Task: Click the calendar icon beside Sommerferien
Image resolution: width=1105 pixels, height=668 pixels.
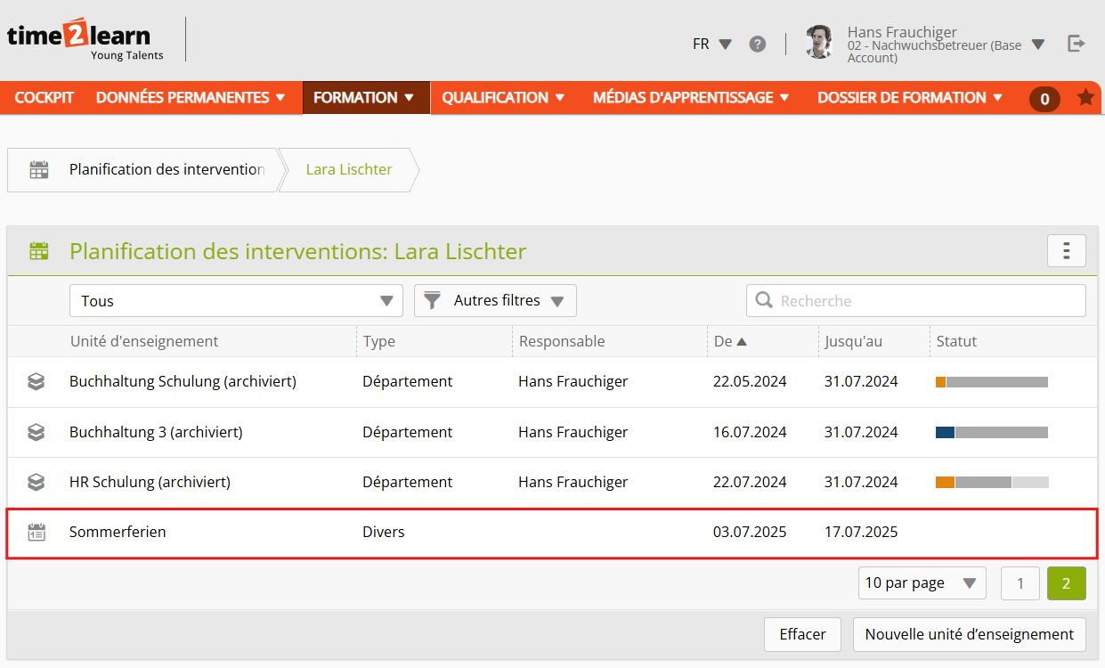Action: [x=37, y=533]
